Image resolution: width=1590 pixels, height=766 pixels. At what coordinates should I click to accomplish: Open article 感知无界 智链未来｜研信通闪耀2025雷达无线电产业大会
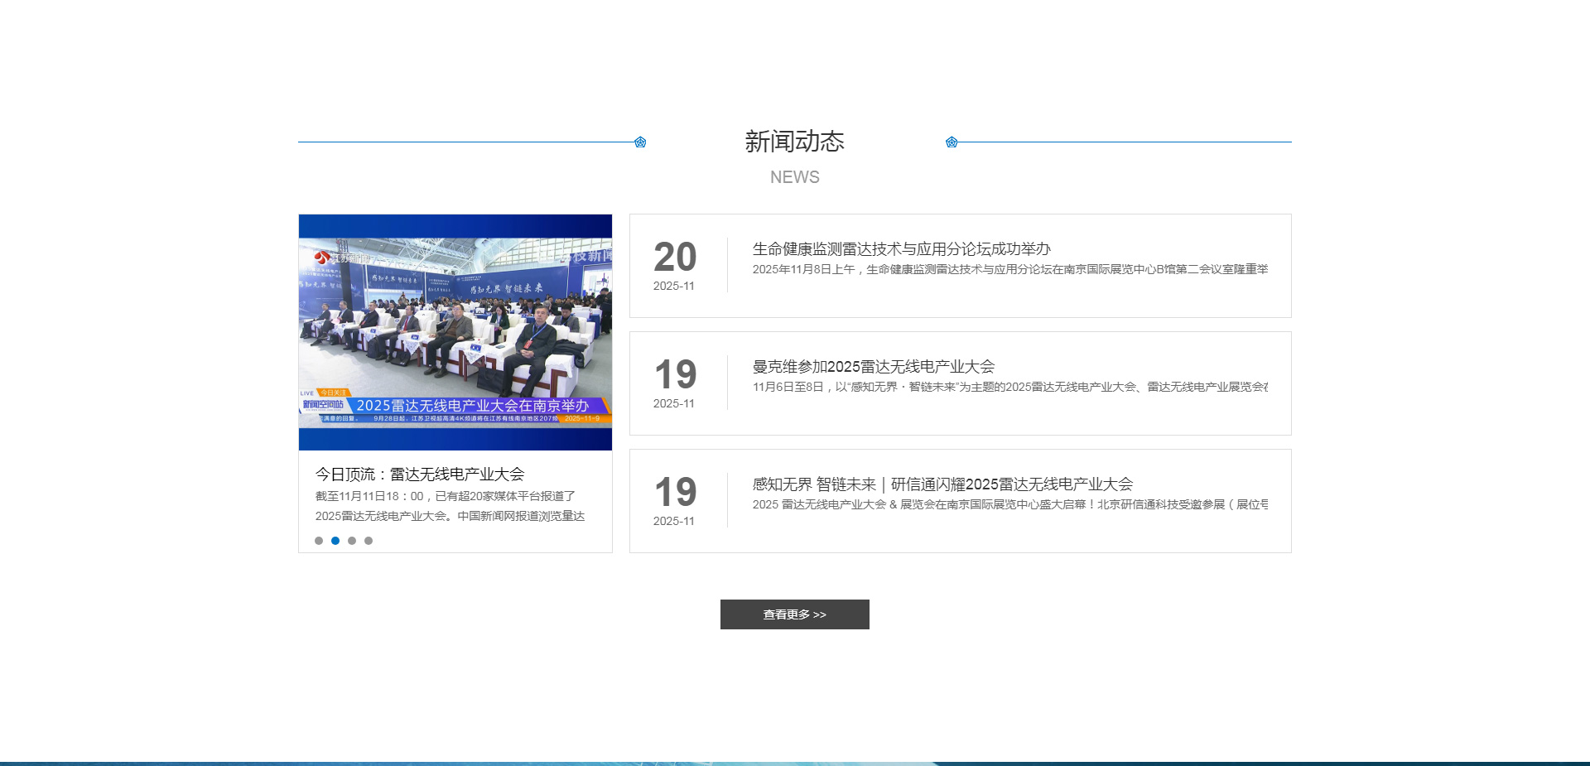942,484
